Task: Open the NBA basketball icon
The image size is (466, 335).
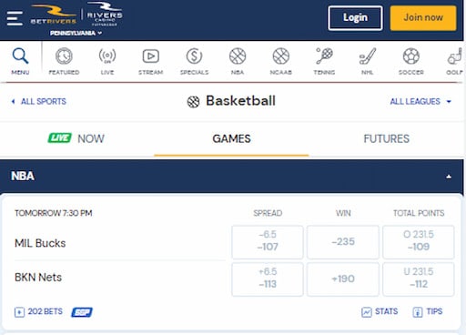Action: (238, 56)
